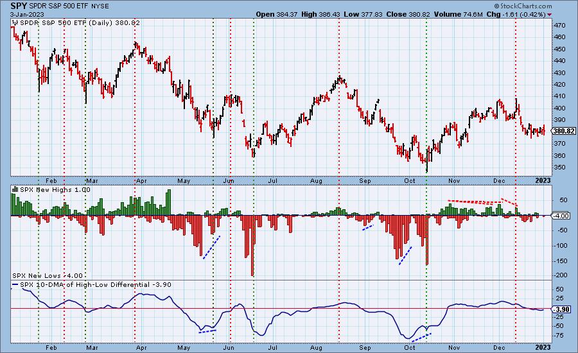Click the 350 price axis label

[x=559, y=168]
